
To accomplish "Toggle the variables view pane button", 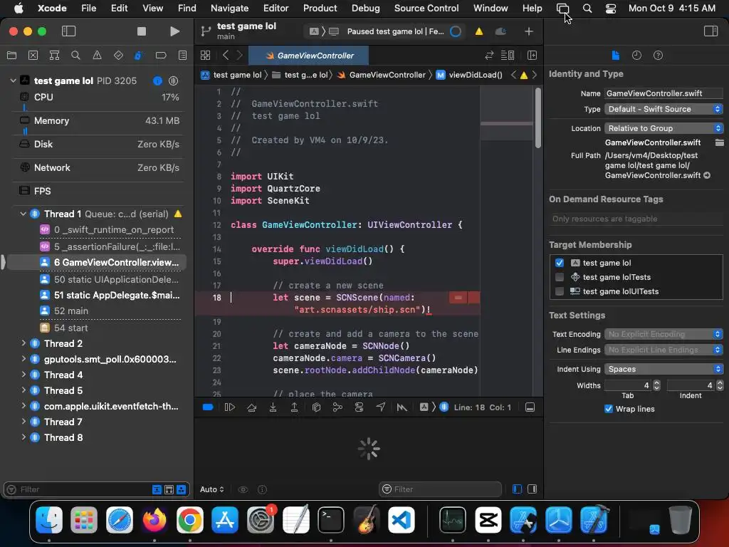I will coord(517,489).
